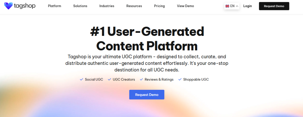Open the Industries menu

pyautogui.click(x=107, y=6)
